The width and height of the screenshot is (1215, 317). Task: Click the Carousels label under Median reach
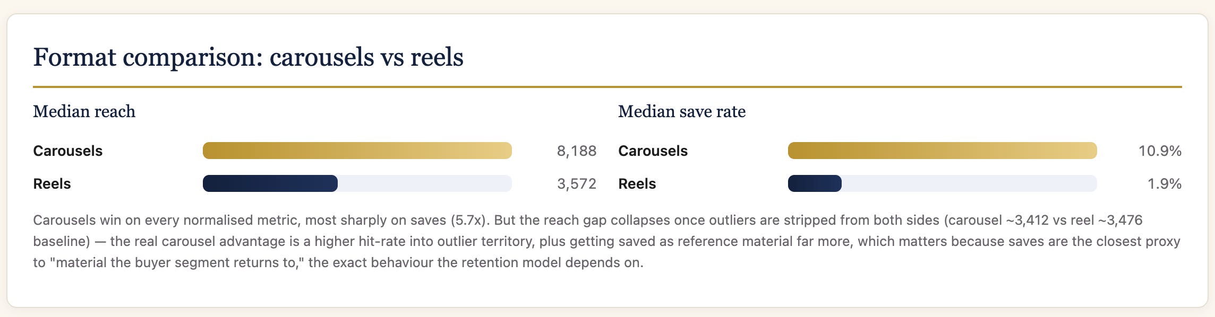point(68,151)
